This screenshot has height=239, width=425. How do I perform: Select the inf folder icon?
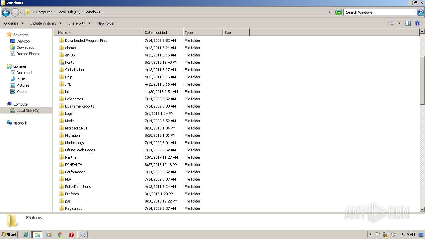(x=61, y=92)
